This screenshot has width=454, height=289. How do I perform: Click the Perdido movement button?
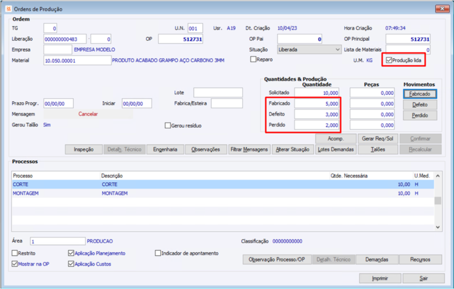pos(420,115)
